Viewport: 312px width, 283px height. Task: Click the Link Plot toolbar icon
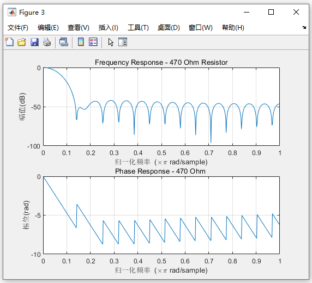(x=64, y=42)
